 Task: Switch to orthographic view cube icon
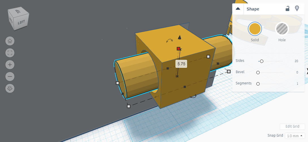pos(10,88)
